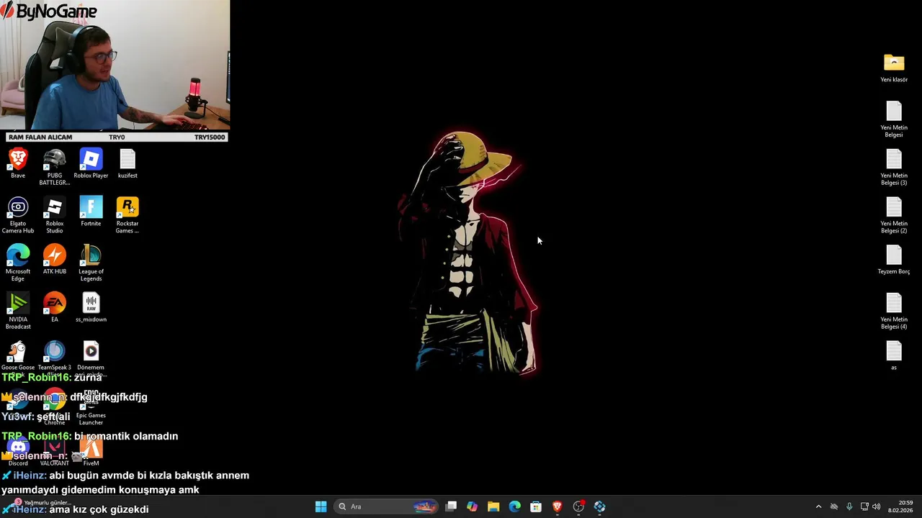
Task: Open the Brave browser desktop shortcut
Action: click(x=18, y=163)
